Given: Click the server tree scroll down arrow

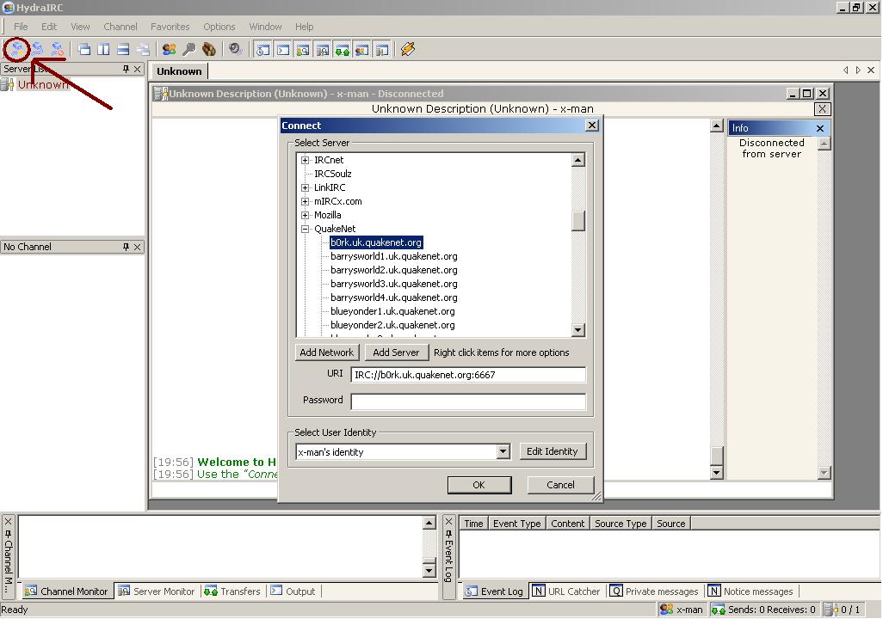Looking at the screenshot, I should point(577,330).
